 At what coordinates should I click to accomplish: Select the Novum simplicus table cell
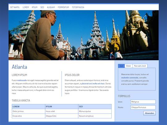[95, 116]
